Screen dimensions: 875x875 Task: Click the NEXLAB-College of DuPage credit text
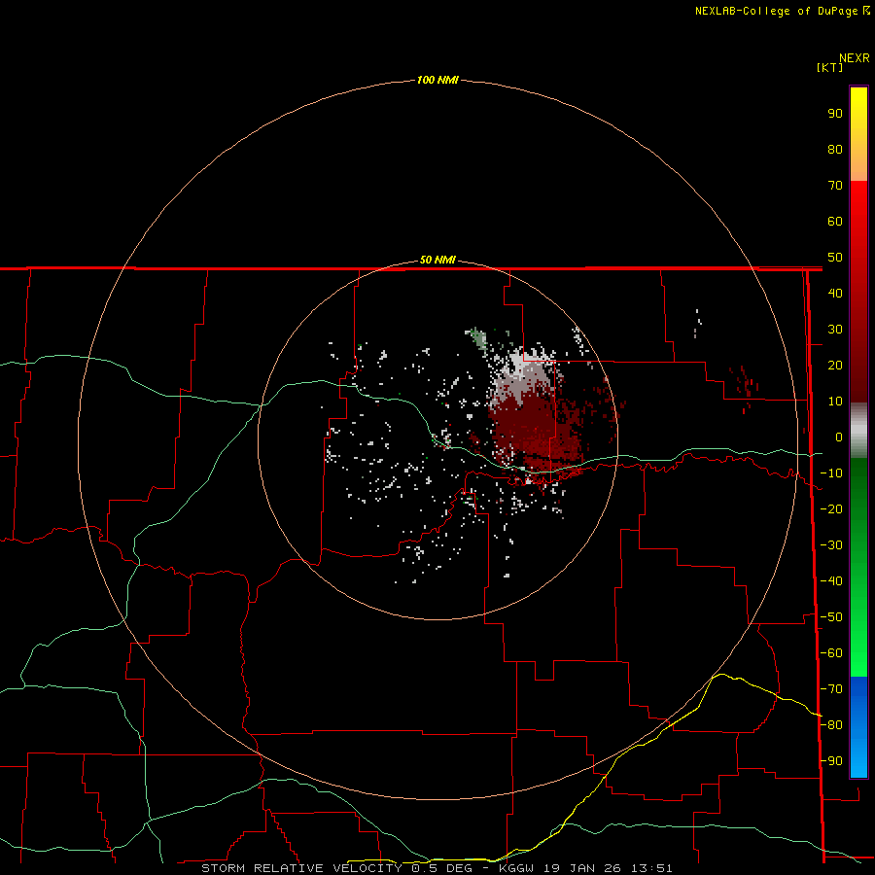pos(782,11)
